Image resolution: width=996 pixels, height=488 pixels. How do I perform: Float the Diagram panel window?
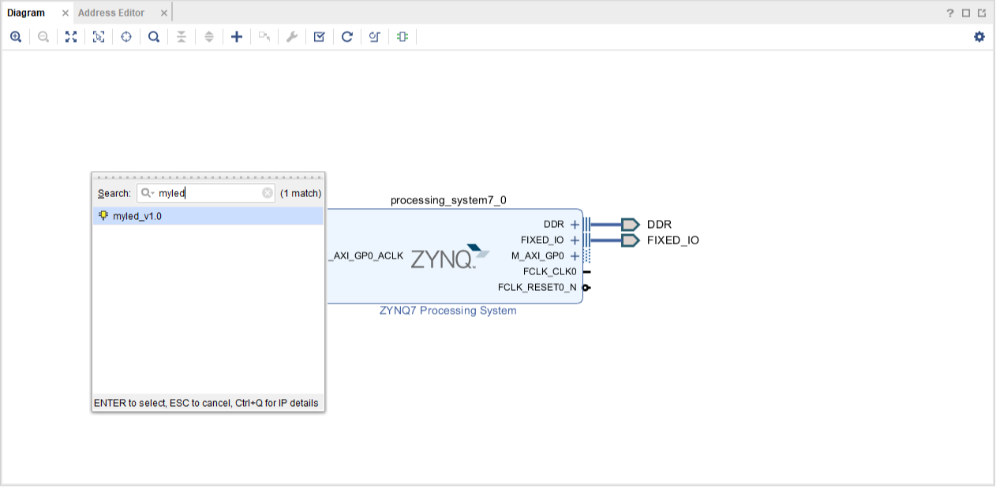click(982, 13)
